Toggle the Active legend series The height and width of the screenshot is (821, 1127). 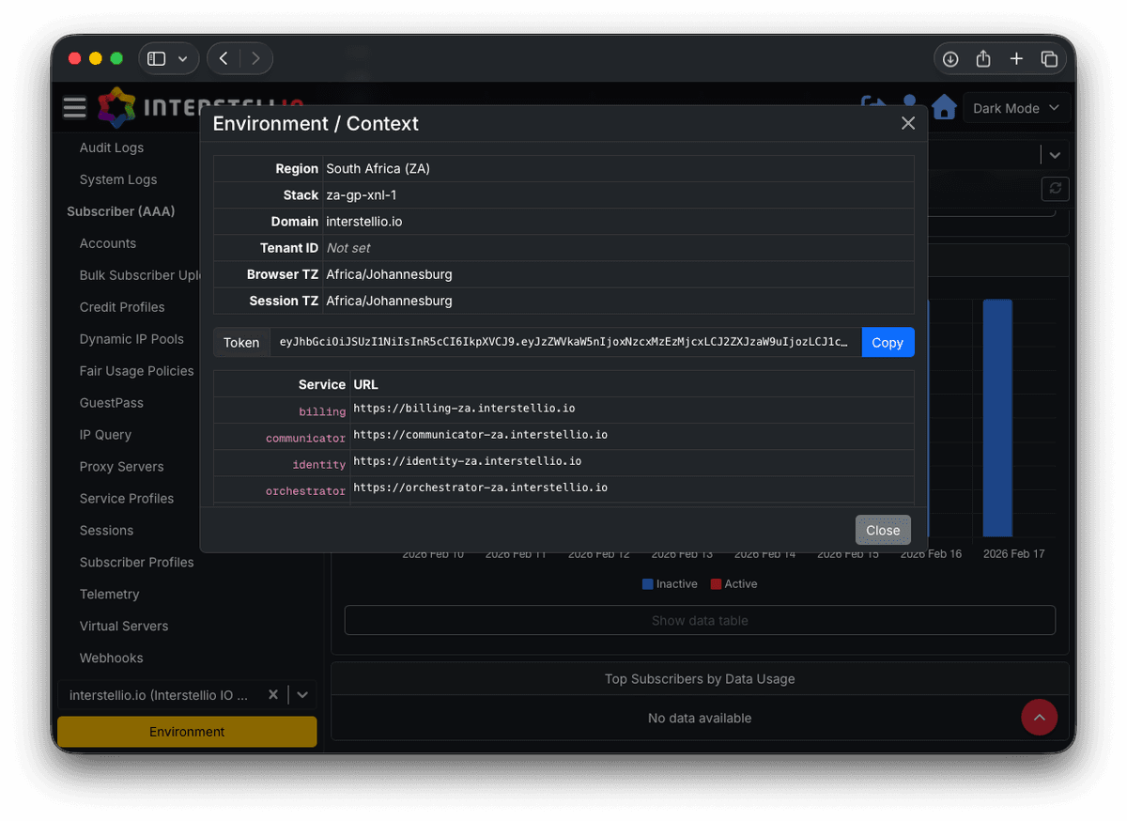[733, 584]
